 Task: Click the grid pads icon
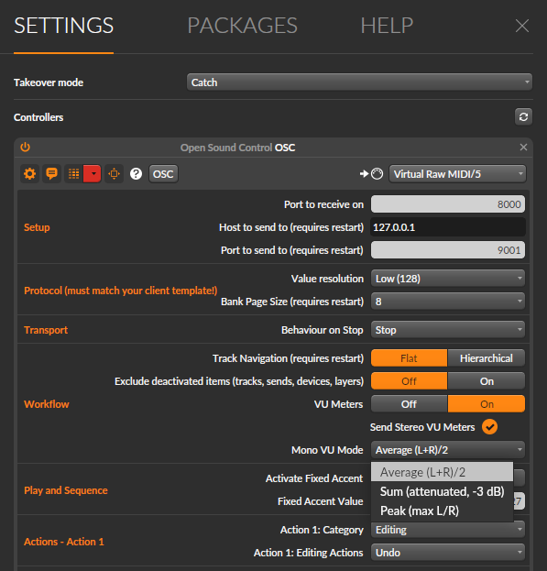click(x=74, y=174)
